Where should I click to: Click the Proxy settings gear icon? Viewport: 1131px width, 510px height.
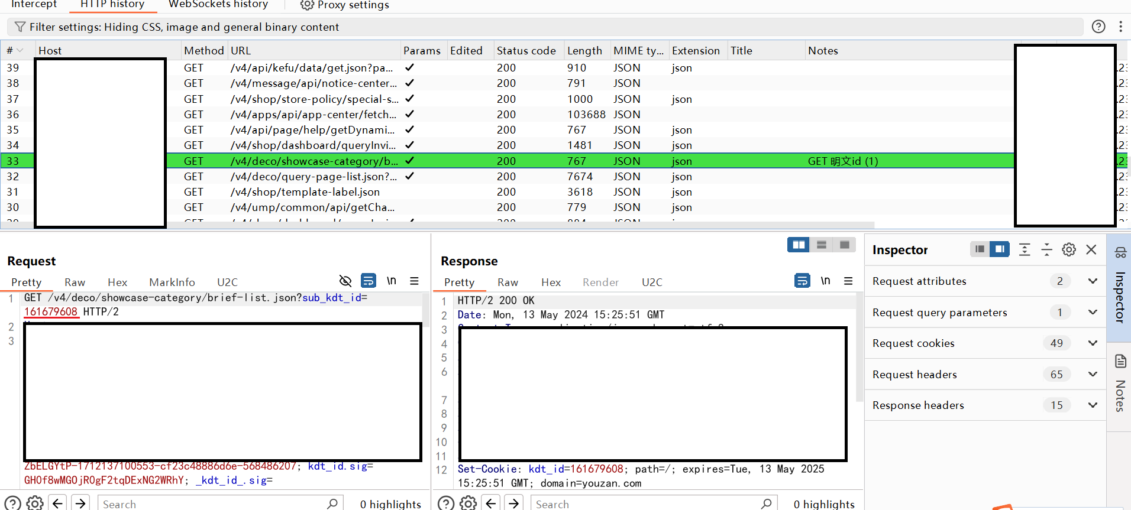(306, 5)
